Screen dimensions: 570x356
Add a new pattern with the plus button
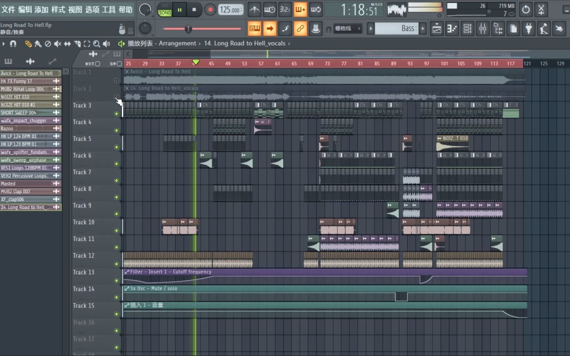(423, 29)
